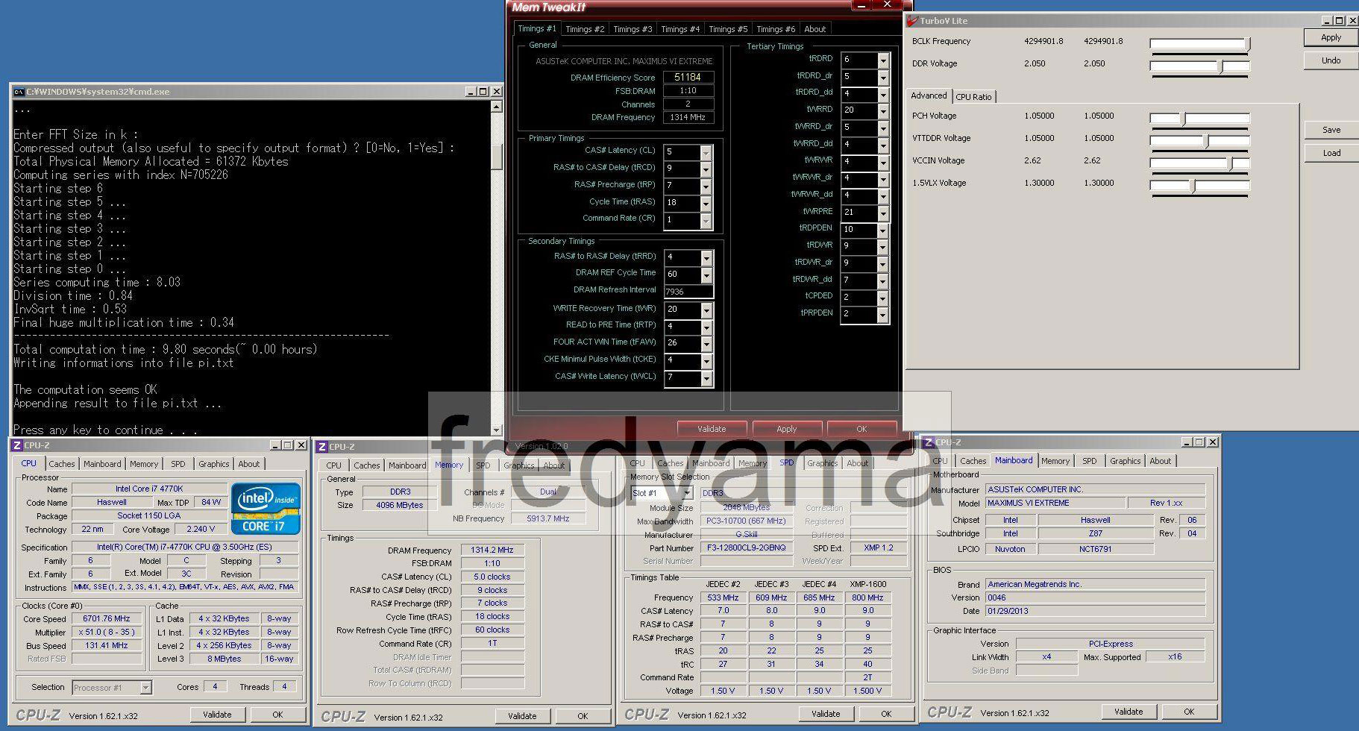Expand the tPRPDEN dropdown

pyautogui.click(x=883, y=314)
